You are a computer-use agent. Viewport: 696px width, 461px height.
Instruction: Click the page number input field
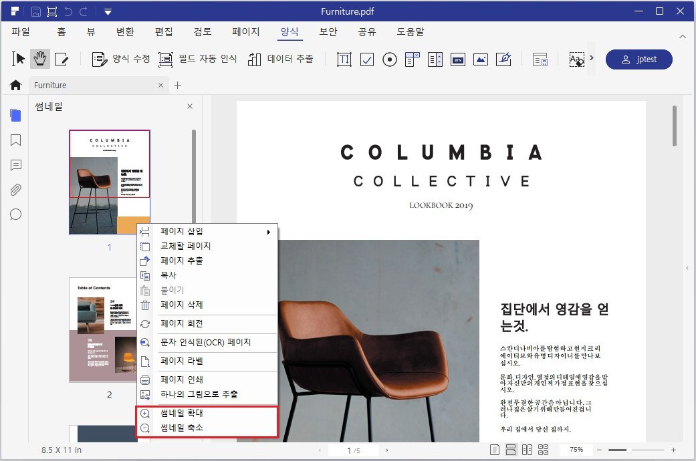[x=353, y=450]
